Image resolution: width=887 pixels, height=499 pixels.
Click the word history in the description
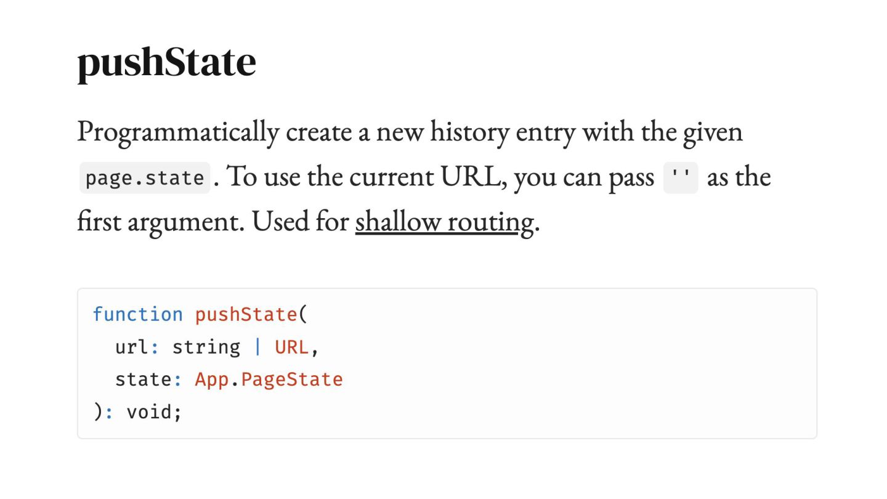[x=469, y=132]
